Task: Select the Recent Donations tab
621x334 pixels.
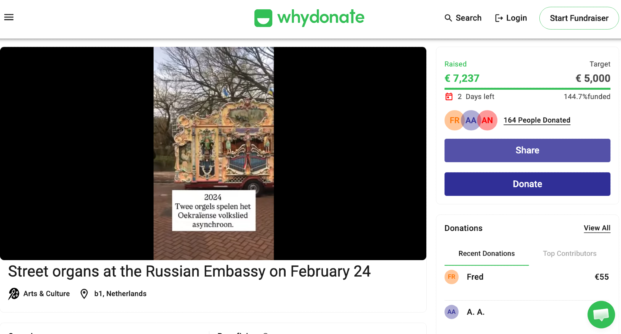Action: 487,254
